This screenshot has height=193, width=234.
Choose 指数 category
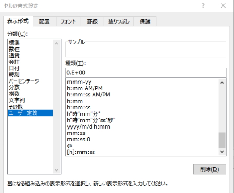pos(30,94)
